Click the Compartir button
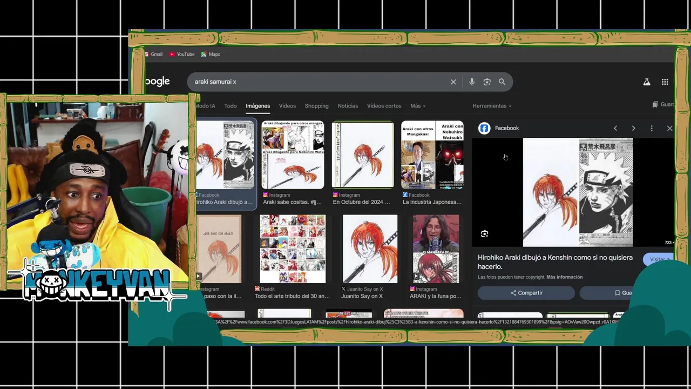The image size is (691, 389). coord(526,293)
